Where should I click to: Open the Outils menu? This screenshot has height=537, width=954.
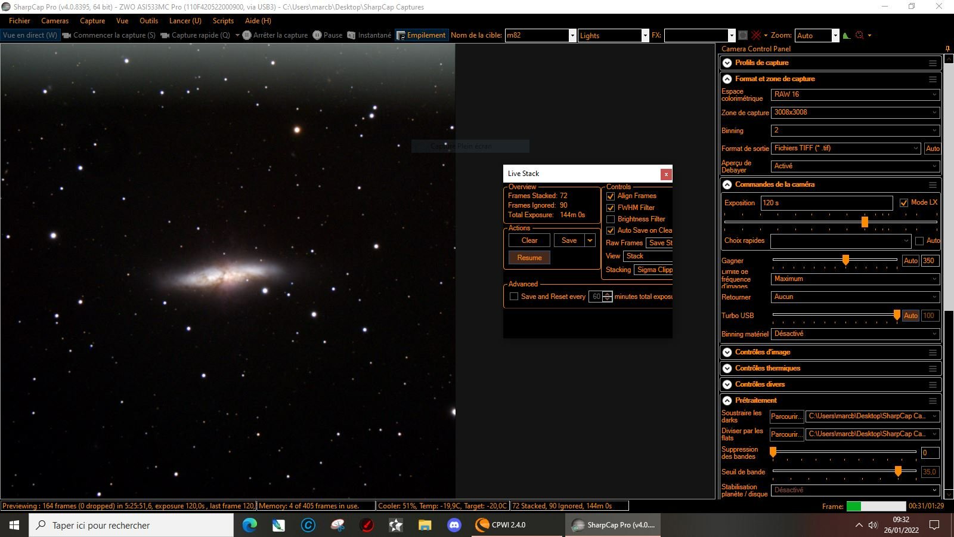click(148, 21)
